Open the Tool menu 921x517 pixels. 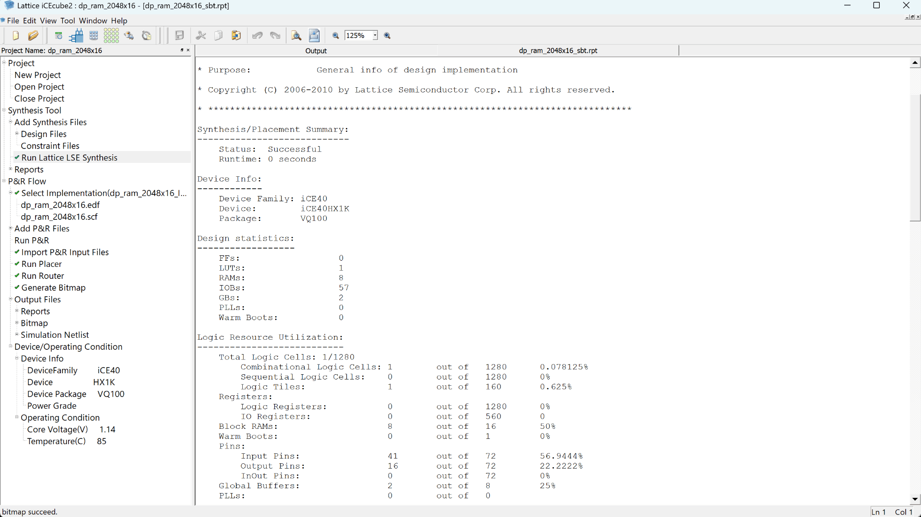[67, 21]
